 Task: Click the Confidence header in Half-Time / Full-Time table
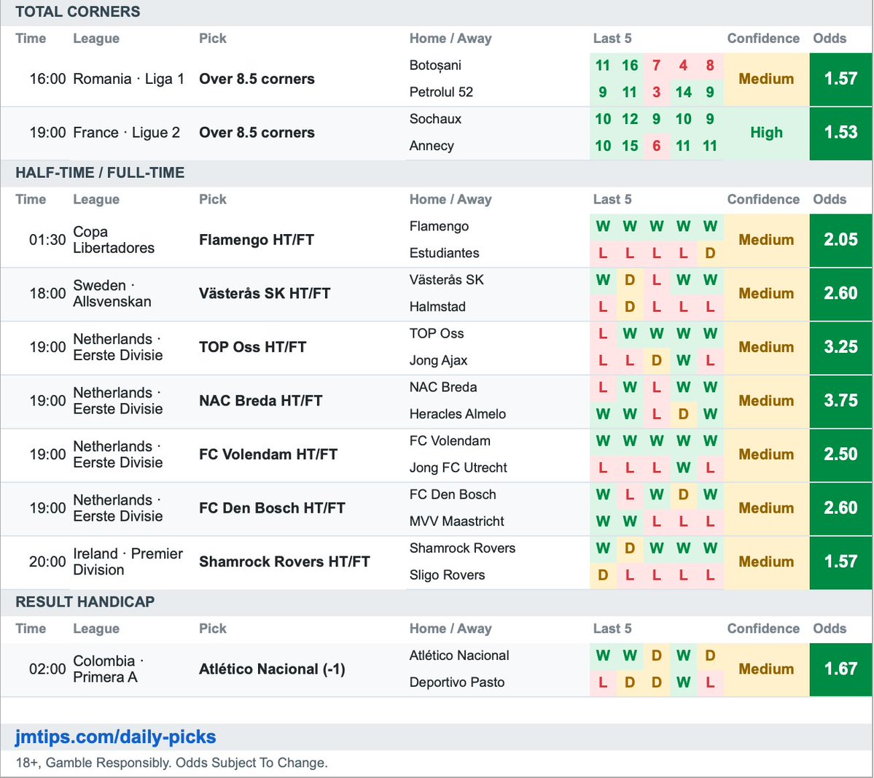pyautogui.click(x=763, y=200)
